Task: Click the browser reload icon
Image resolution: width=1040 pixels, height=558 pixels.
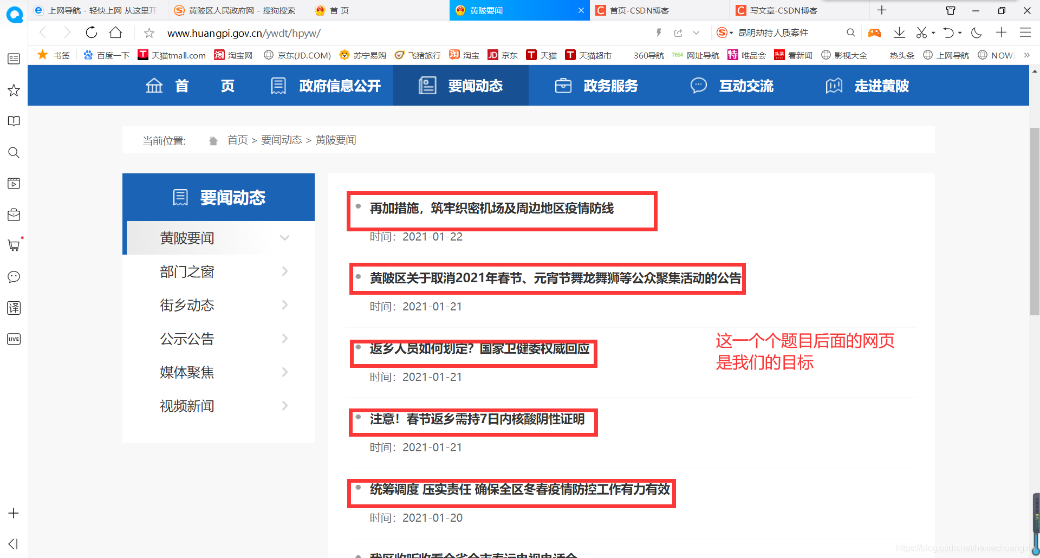Action: [x=92, y=33]
